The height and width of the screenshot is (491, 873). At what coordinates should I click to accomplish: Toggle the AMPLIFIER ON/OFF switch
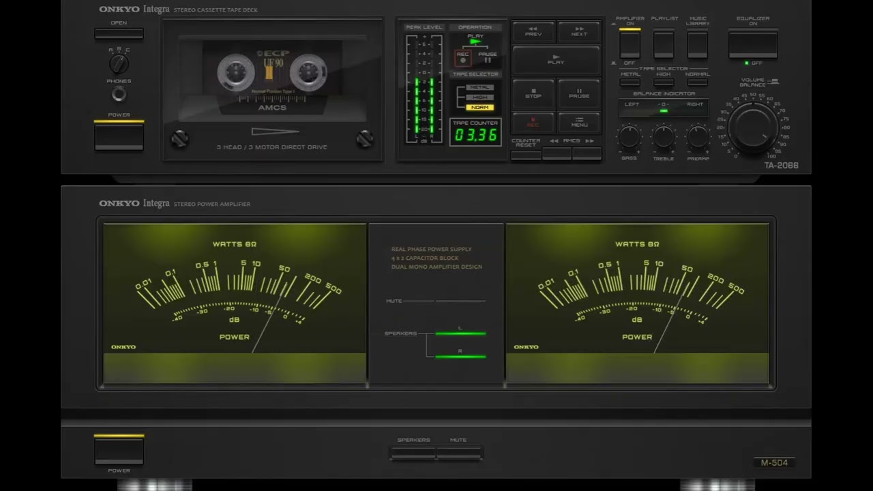click(630, 44)
